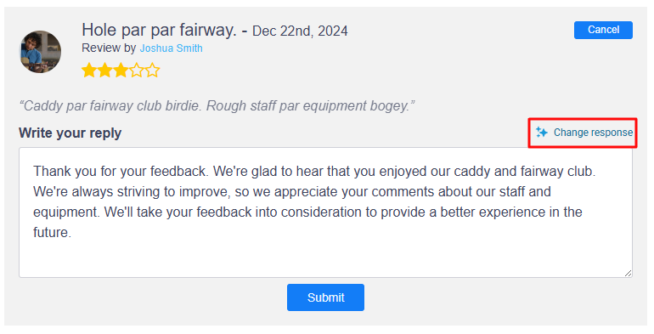
Task: Click the fifth empty rating star
Action: (152, 71)
